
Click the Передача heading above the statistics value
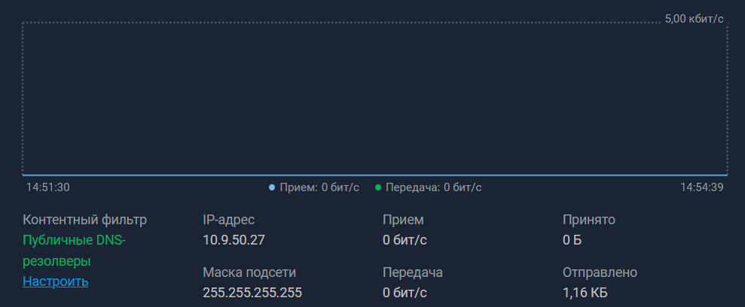tap(412, 272)
